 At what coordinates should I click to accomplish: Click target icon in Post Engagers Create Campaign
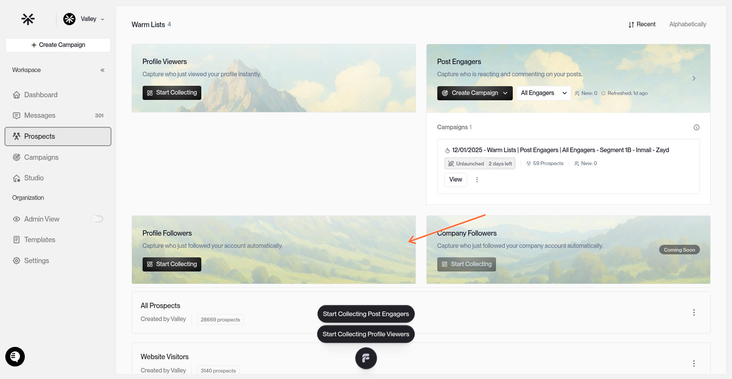tap(445, 93)
